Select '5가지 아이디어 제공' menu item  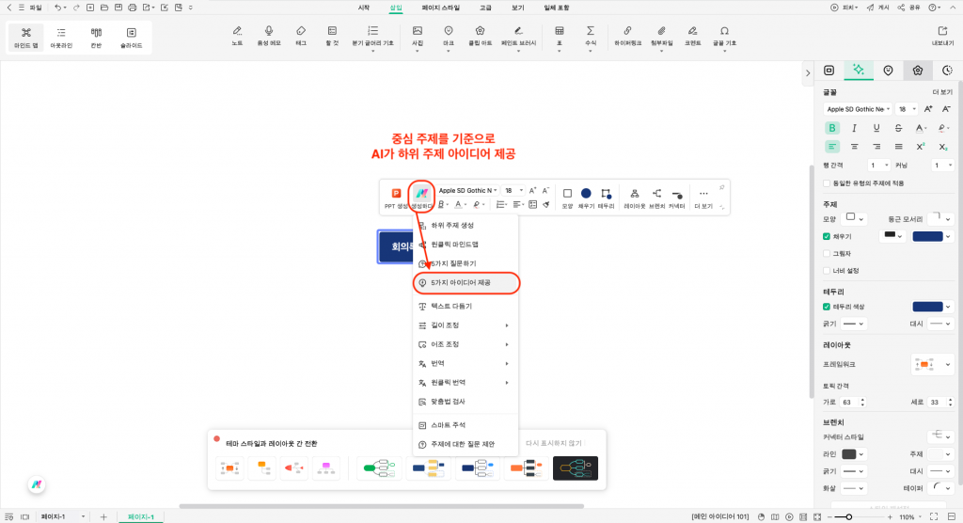click(x=466, y=282)
